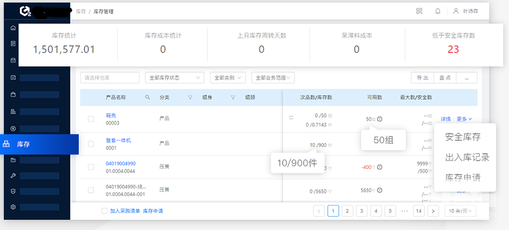Toggle the select-all checkbox in bottom bar
The height and width of the screenshot is (230, 509).
click(x=104, y=211)
